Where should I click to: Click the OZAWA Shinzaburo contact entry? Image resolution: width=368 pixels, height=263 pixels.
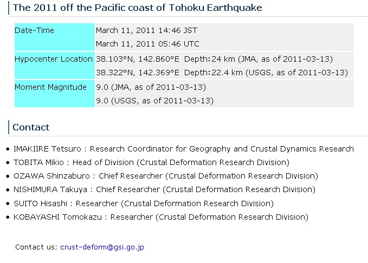166,176
